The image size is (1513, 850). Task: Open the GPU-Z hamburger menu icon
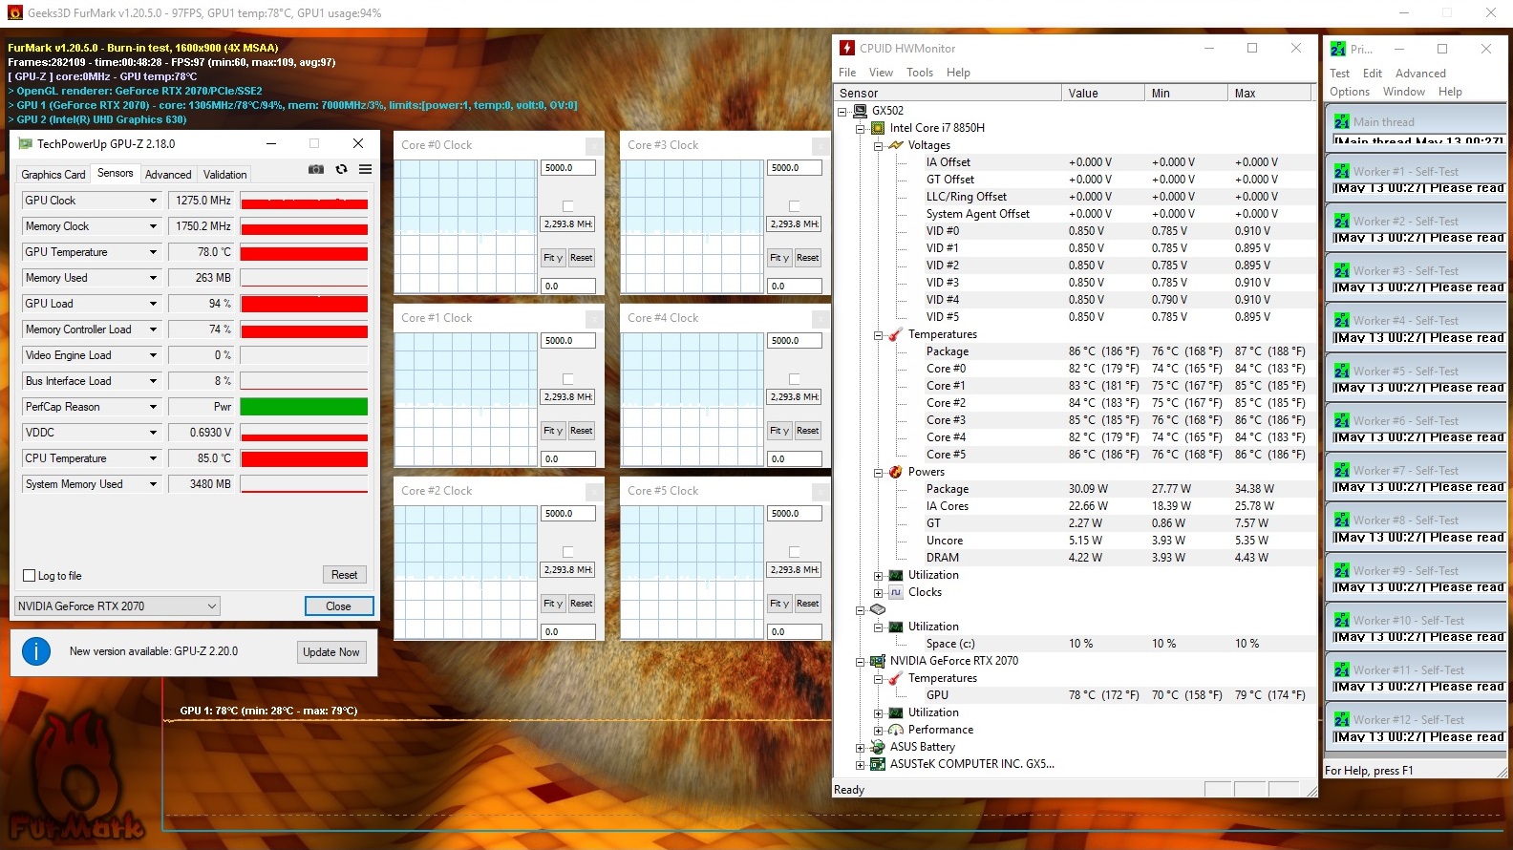365,169
